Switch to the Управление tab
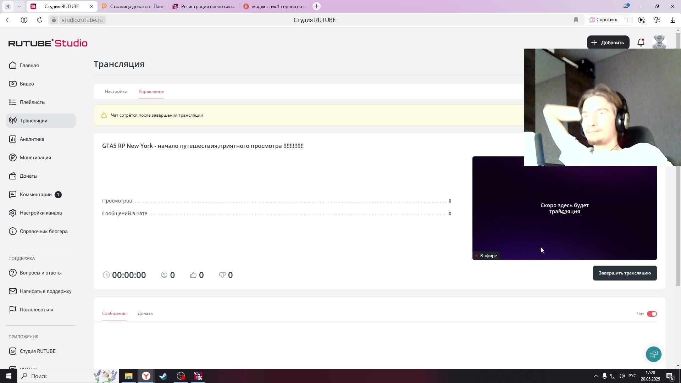 tap(151, 91)
